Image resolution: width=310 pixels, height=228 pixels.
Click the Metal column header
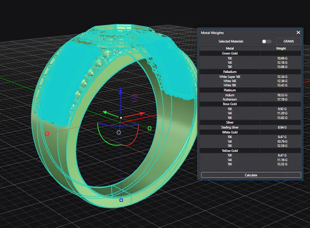click(230, 49)
